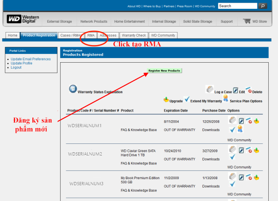Click the Delete legend icon

(248, 90)
